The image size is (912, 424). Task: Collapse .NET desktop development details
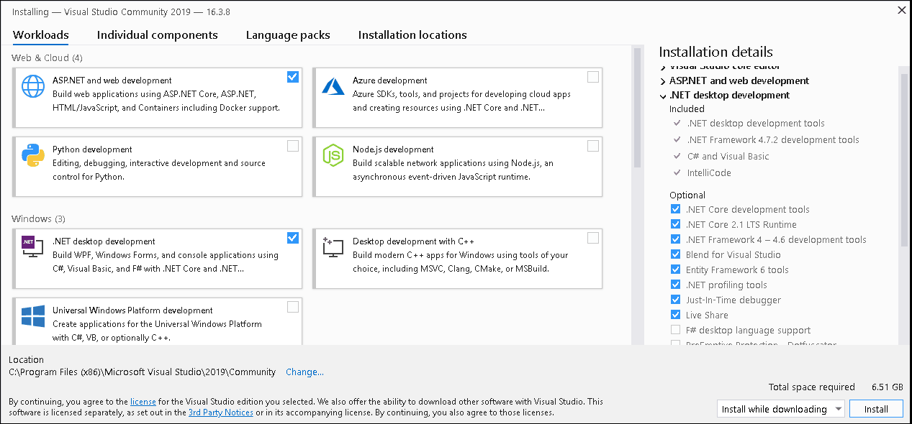[663, 96]
